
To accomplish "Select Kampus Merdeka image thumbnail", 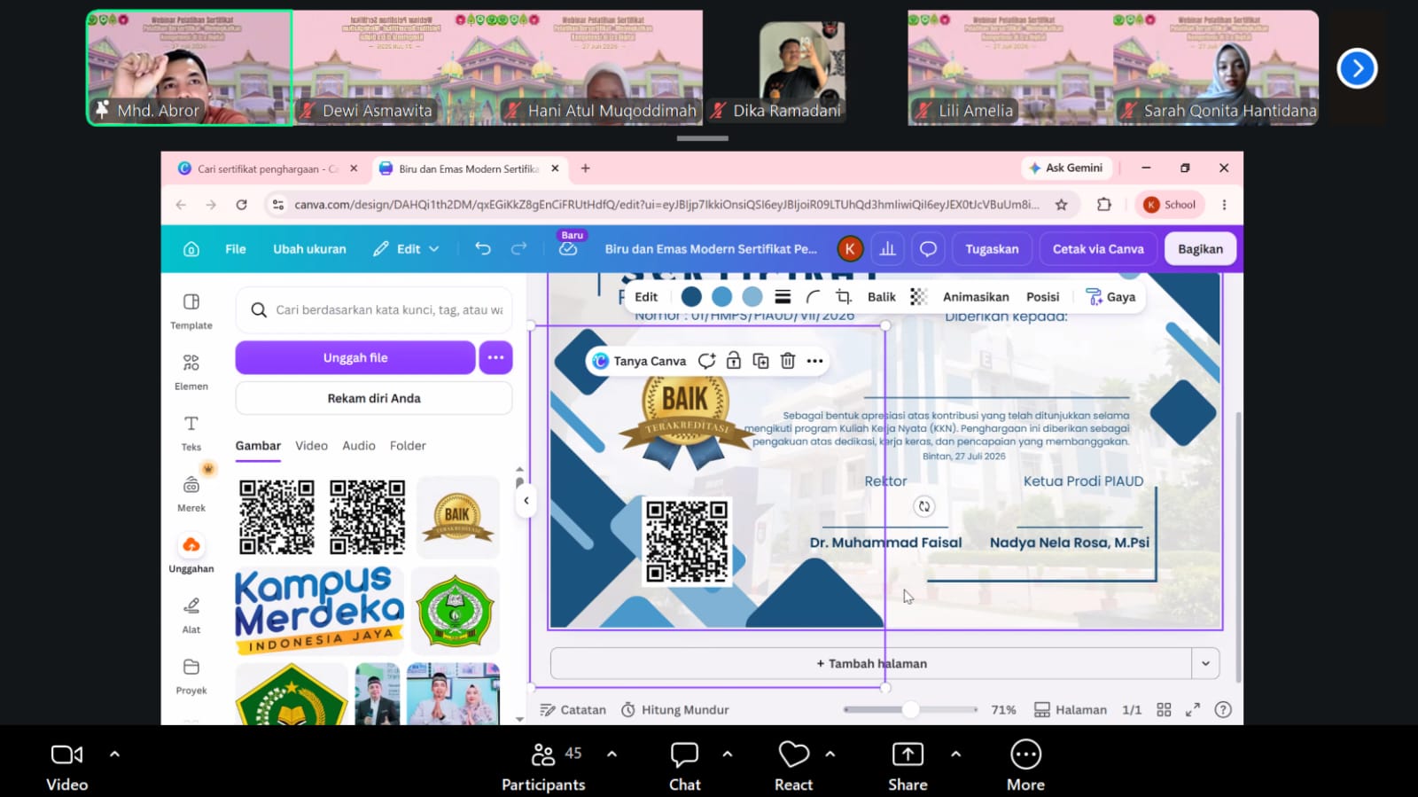I will click(x=319, y=611).
